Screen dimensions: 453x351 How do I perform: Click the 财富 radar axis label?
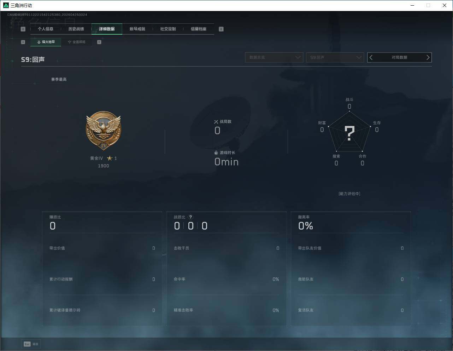322,123
